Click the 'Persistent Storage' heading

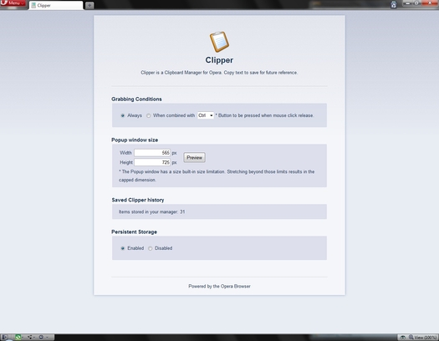point(134,232)
